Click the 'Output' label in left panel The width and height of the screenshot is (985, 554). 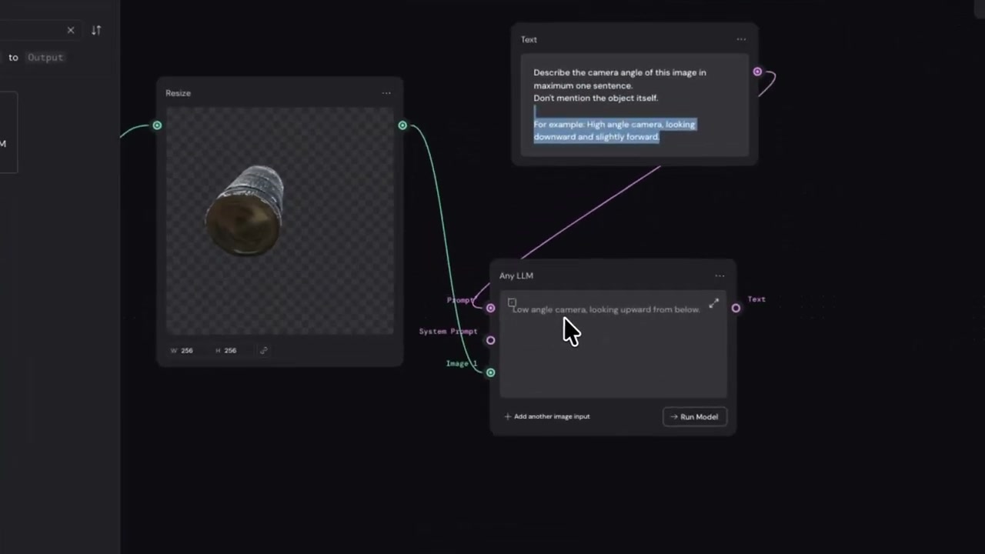pyautogui.click(x=45, y=57)
